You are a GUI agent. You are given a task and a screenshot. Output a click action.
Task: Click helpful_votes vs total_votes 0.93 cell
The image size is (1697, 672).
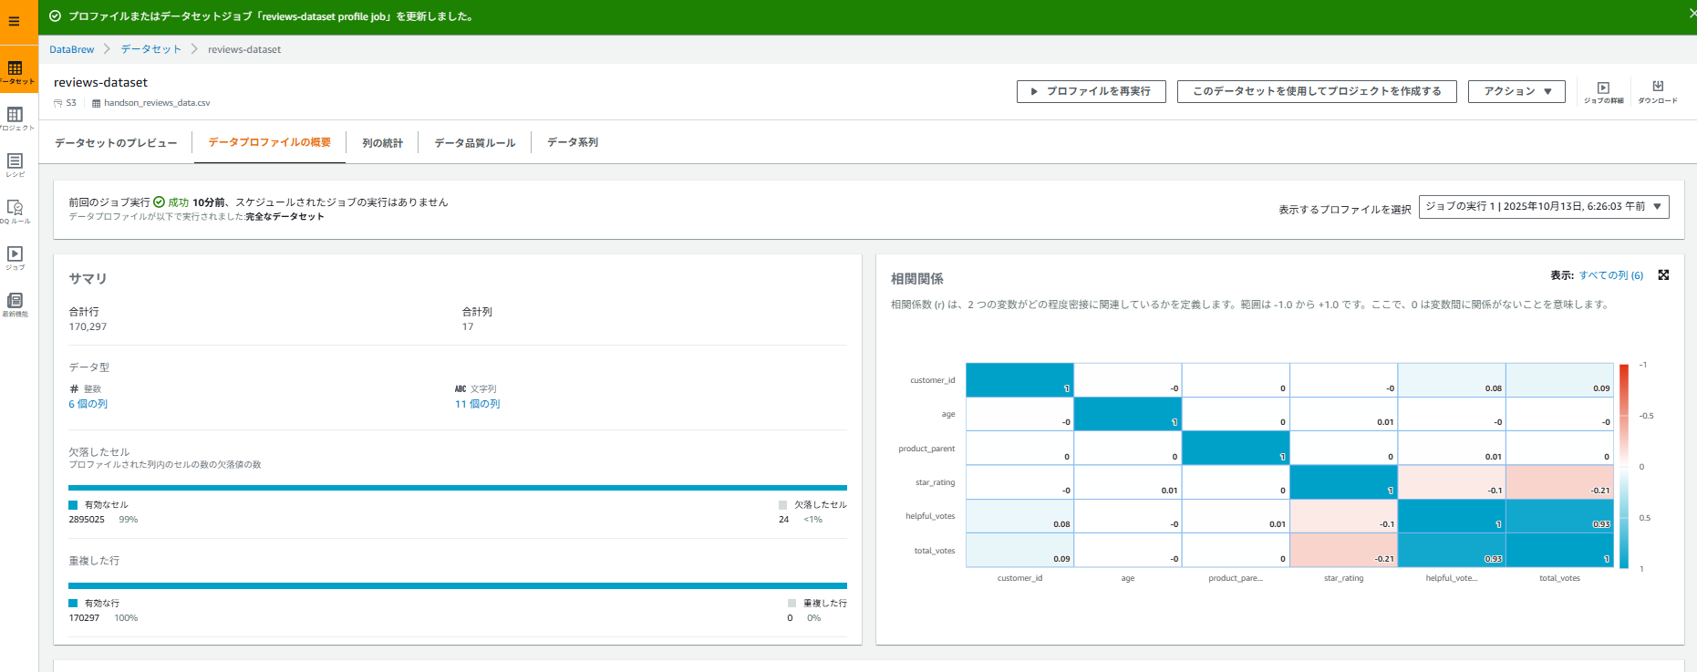pyautogui.click(x=1559, y=516)
